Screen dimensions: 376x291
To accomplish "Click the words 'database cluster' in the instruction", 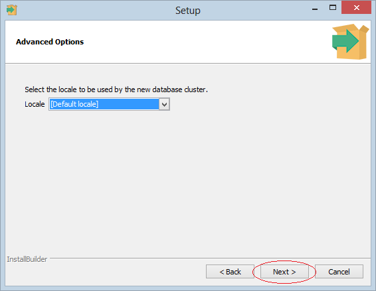I will tap(179, 89).
